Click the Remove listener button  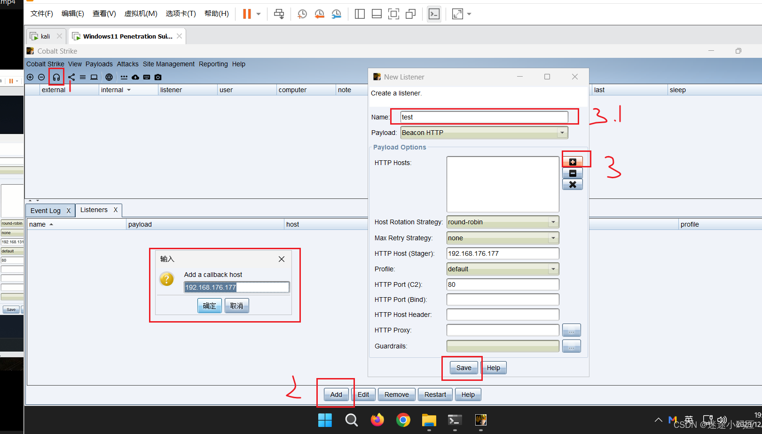[397, 395]
